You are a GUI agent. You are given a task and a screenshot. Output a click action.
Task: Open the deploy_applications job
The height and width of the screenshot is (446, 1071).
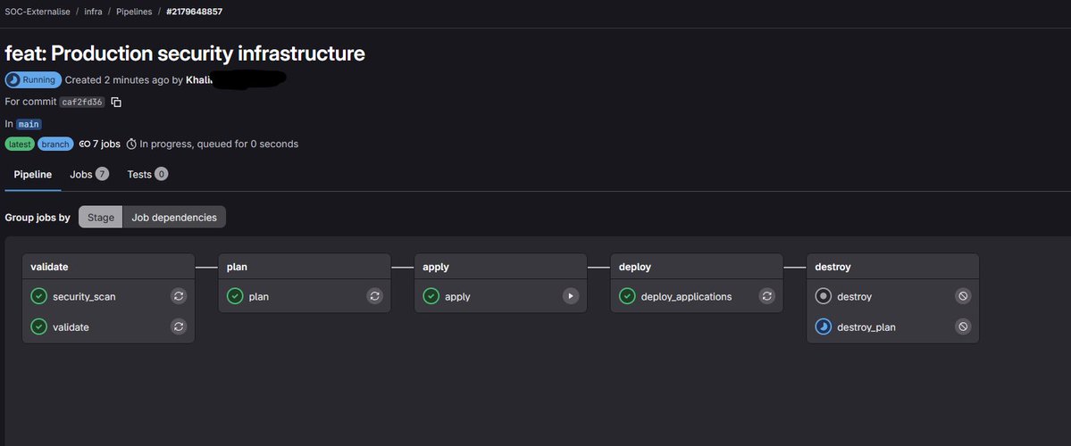[x=686, y=297]
